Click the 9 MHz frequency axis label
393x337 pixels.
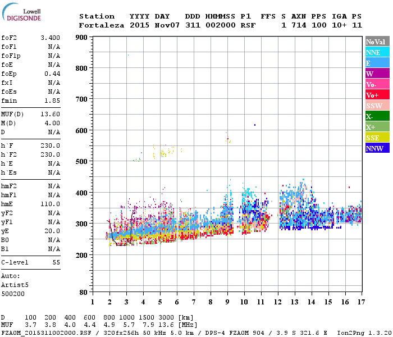(227, 302)
